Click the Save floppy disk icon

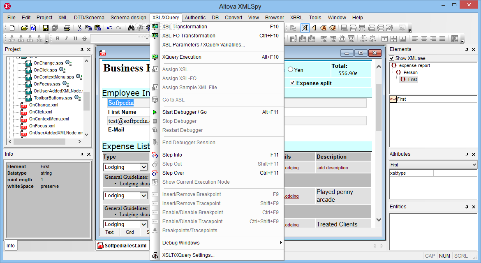pos(45,28)
